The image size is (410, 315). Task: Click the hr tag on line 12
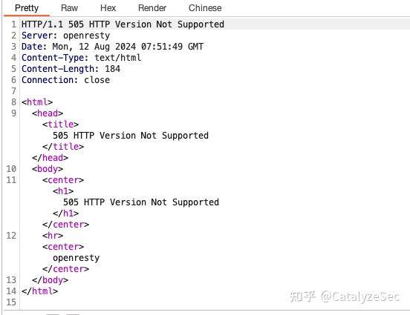coord(53,236)
